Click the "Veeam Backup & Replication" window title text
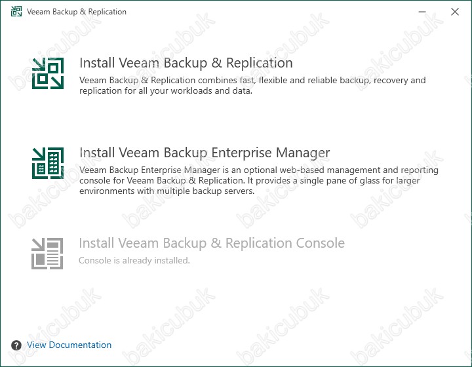Screen dimensions: 472x367 point(77,12)
